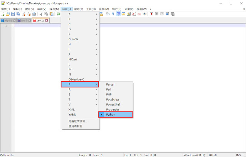Expand the S language submenu
Viewport: 246px width, 157px height.
click(x=80, y=94)
